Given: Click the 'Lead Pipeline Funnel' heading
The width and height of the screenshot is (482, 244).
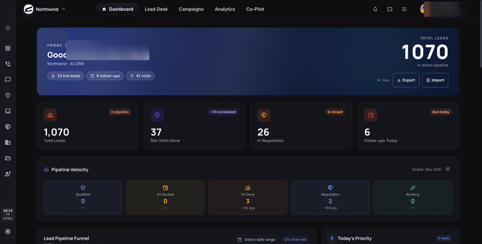Looking at the screenshot, I should (66, 238).
